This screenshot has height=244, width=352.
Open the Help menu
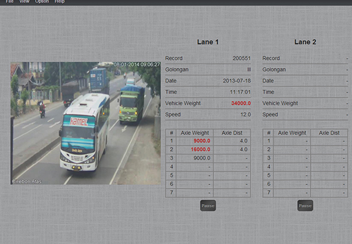(60, 2)
